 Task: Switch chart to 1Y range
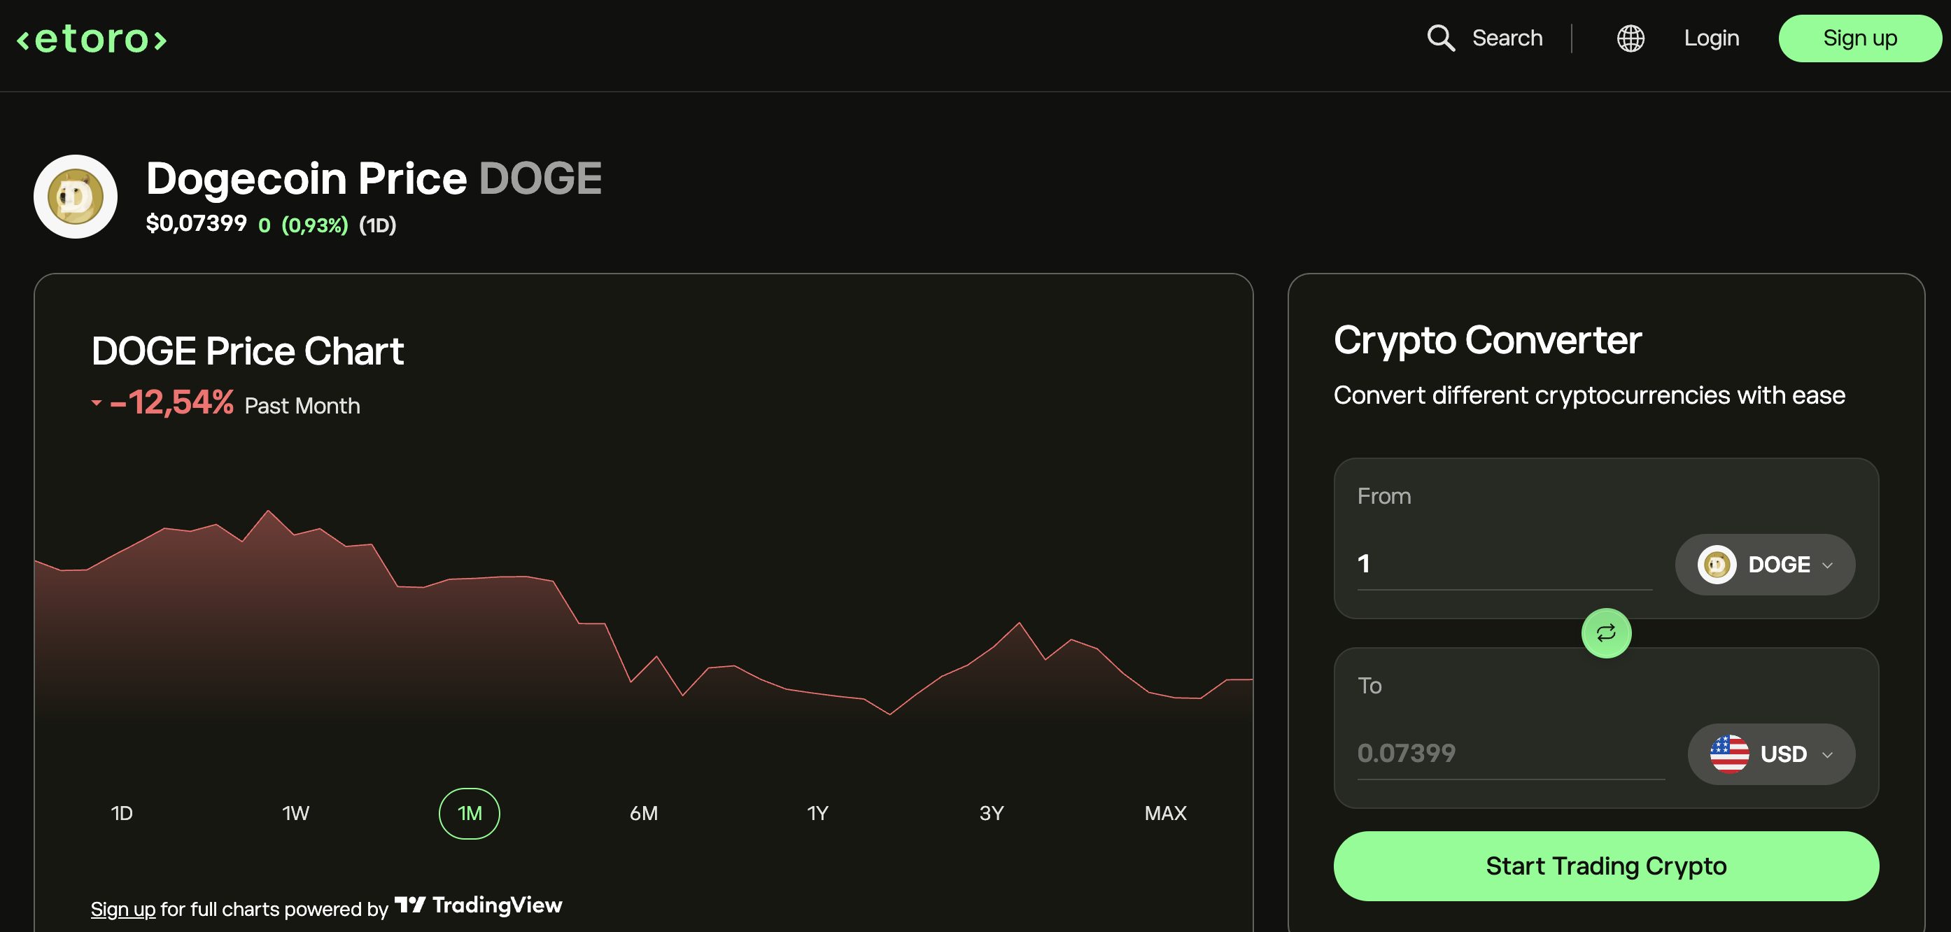(817, 813)
